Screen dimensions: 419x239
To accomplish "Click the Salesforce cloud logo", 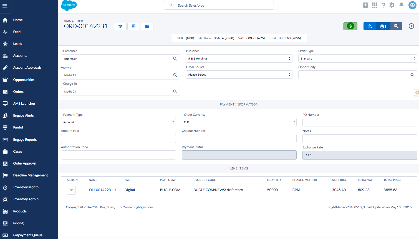I will (x=69, y=5).
